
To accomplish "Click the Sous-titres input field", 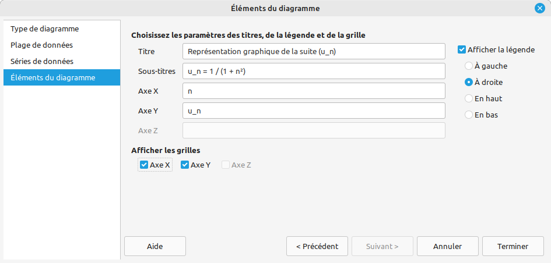I will (x=314, y=71).
